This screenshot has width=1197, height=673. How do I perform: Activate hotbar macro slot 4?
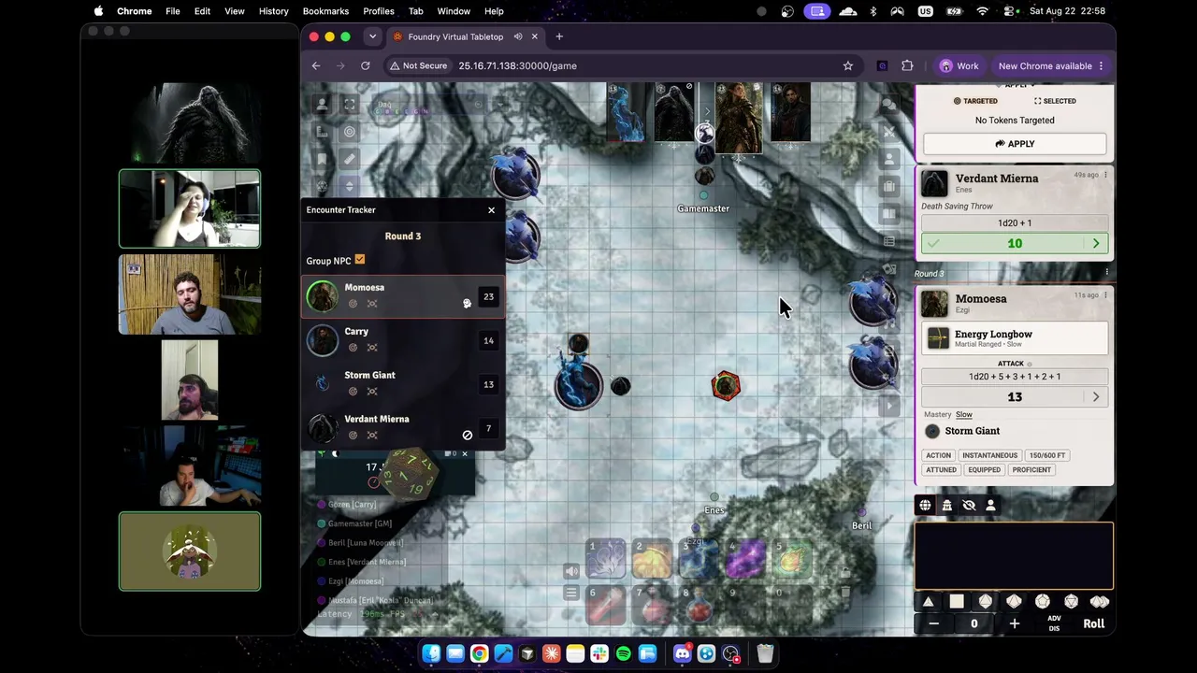click(x=746, y=558)
